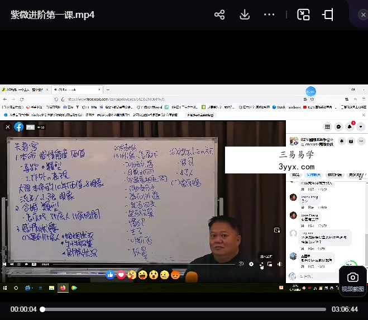The width and height of the screenshot is (368, 320).
Task: Open Internet Explorer in the taskbar
Action: point(28,288)
